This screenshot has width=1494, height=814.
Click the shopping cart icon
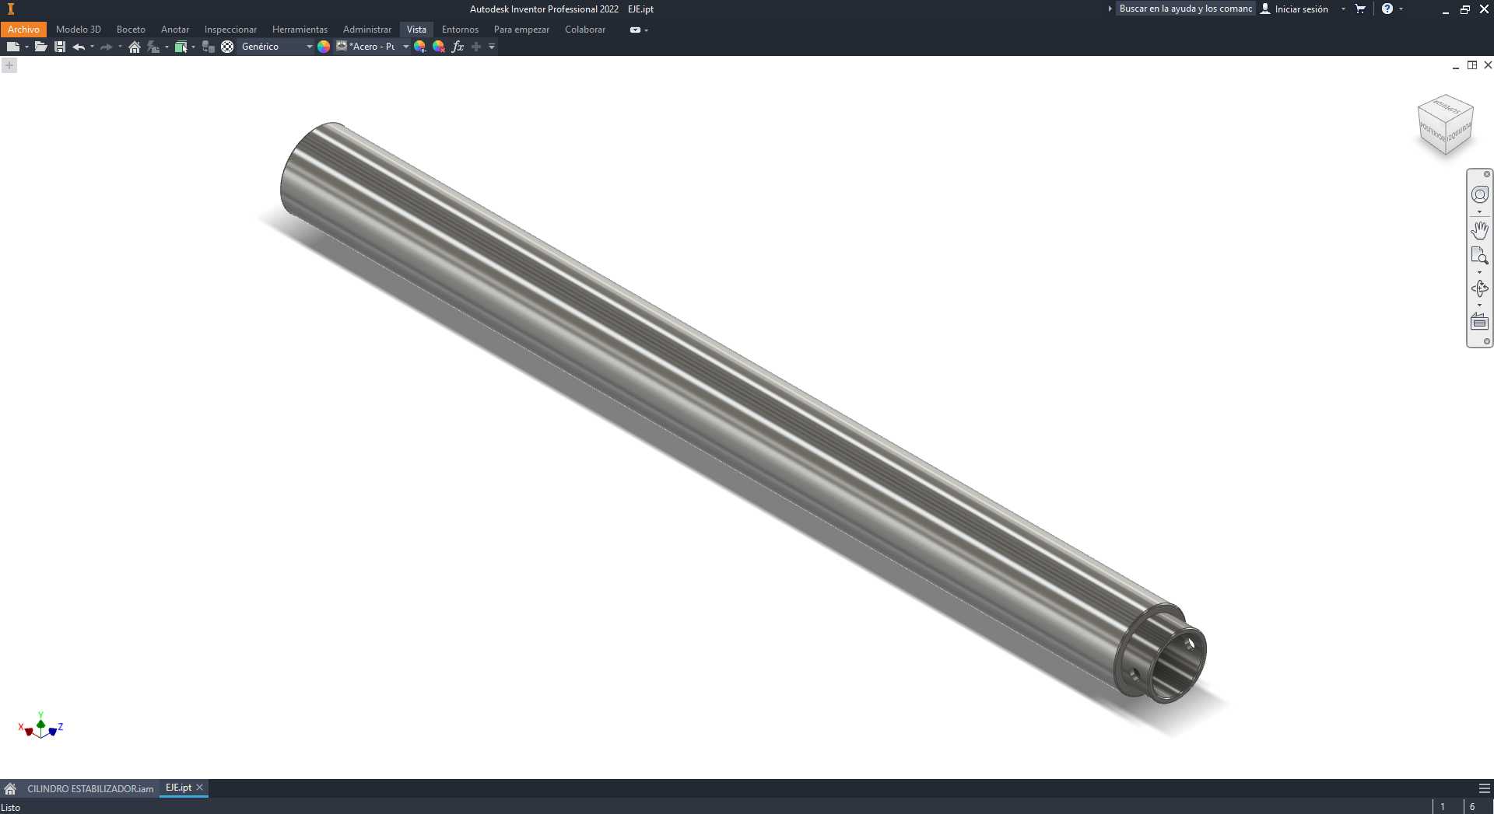[1360, 9]
